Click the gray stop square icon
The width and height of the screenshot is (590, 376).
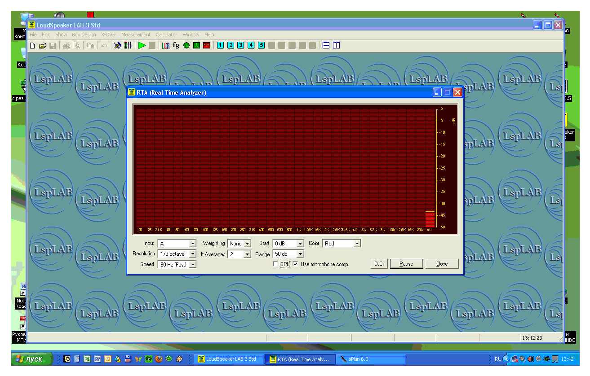pyautogui.click(x=152, y=45)
